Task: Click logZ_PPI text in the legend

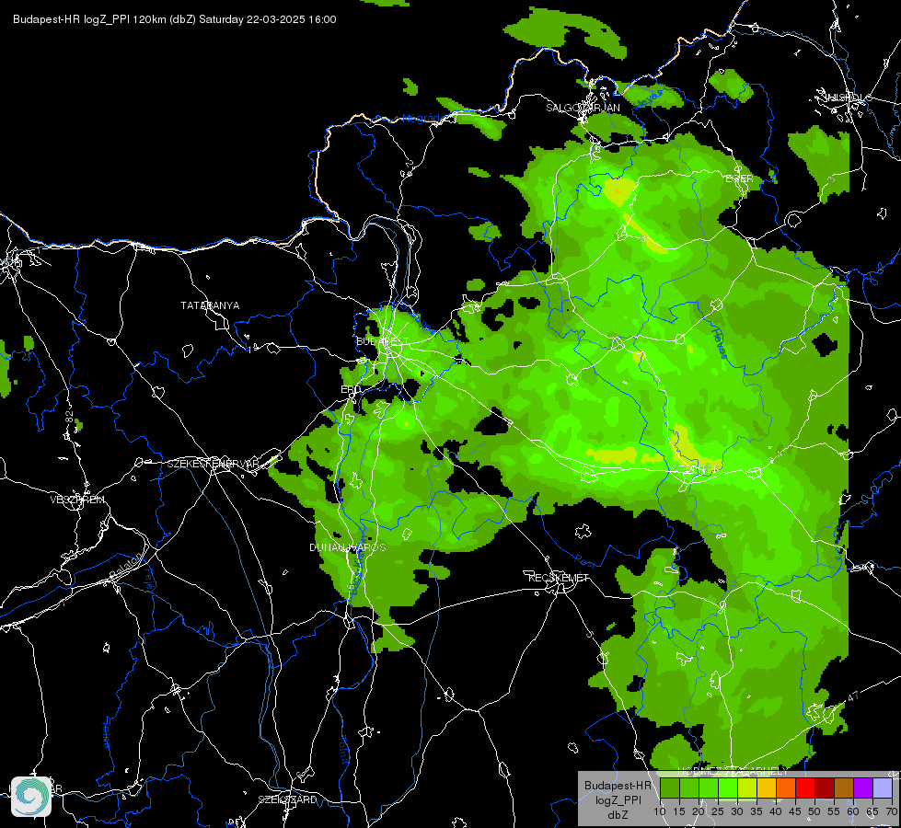Action: [618, 800]
